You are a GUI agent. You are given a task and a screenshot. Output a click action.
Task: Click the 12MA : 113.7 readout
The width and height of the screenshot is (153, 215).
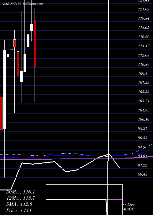tap(21, 198)
